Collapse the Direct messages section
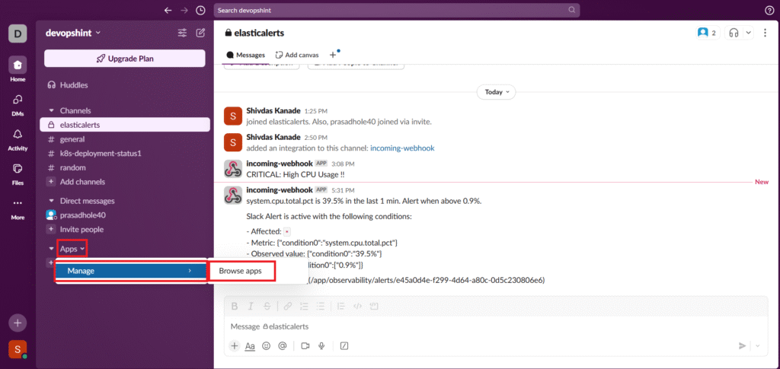The image size is (780, 369). [51, 201]
